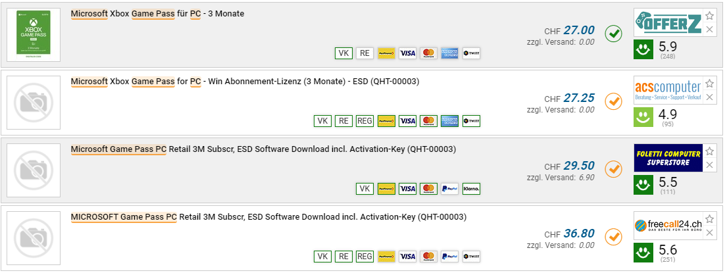Click the Visa icon in the Offerz listing
Viewport: 727px width, 273px height.
pyautogui.click(x=407, y=53)
